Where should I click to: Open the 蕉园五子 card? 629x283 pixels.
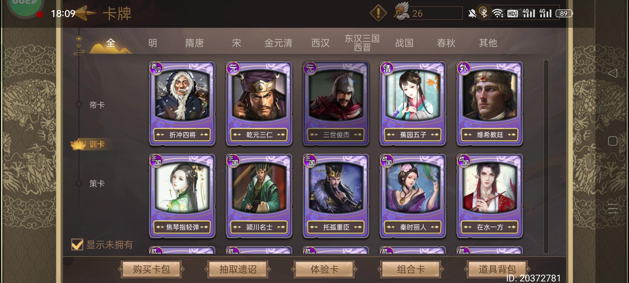pos(413,103)
